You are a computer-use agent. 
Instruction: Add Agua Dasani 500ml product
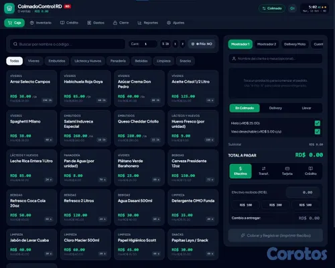tap(139, 207)
